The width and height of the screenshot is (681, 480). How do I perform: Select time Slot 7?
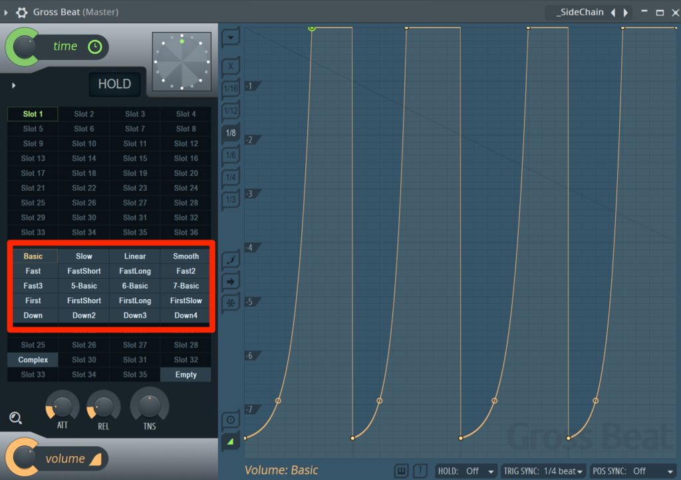[135, 129]
